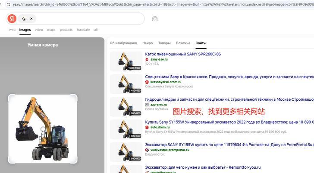Click the site info icon in address bar

tap(9, 4)
